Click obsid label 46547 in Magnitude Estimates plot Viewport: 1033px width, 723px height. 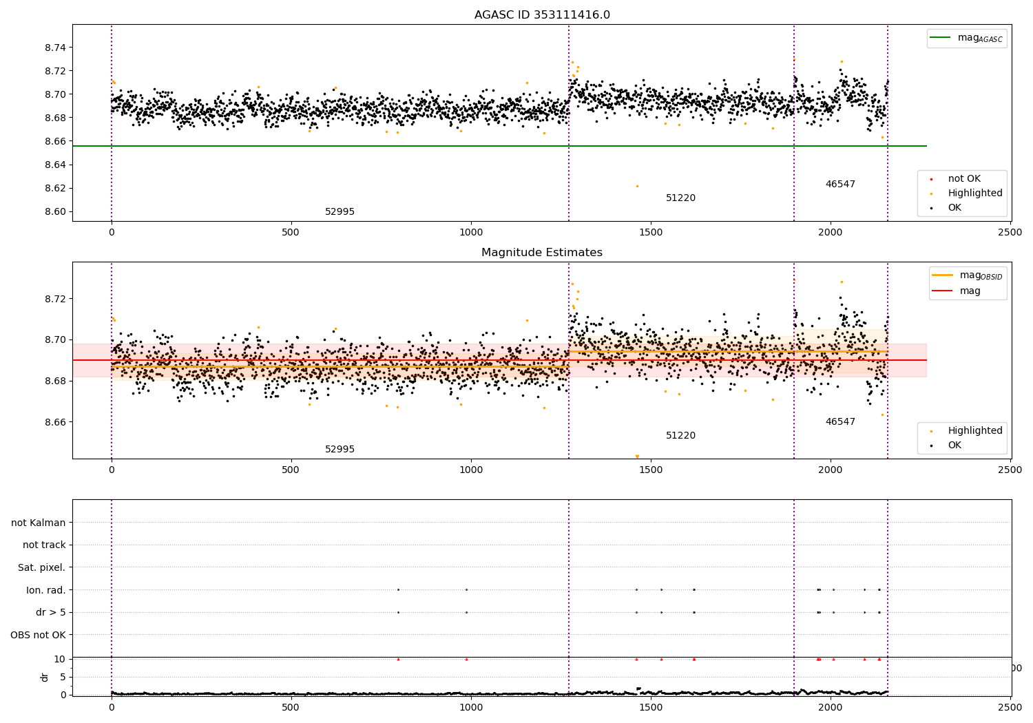coord(840,422)
